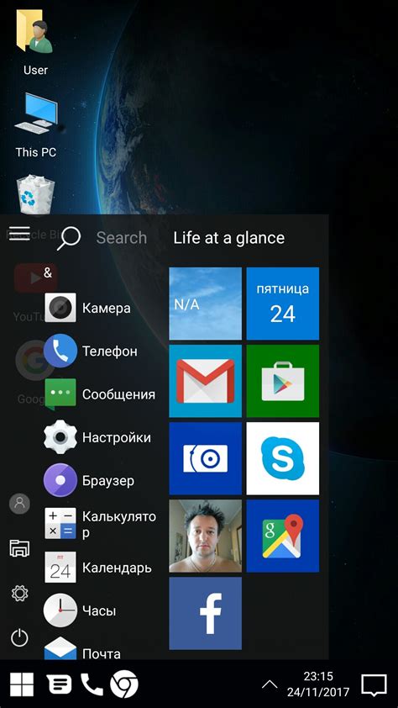Open the Календарь app icon

point(60,567)
